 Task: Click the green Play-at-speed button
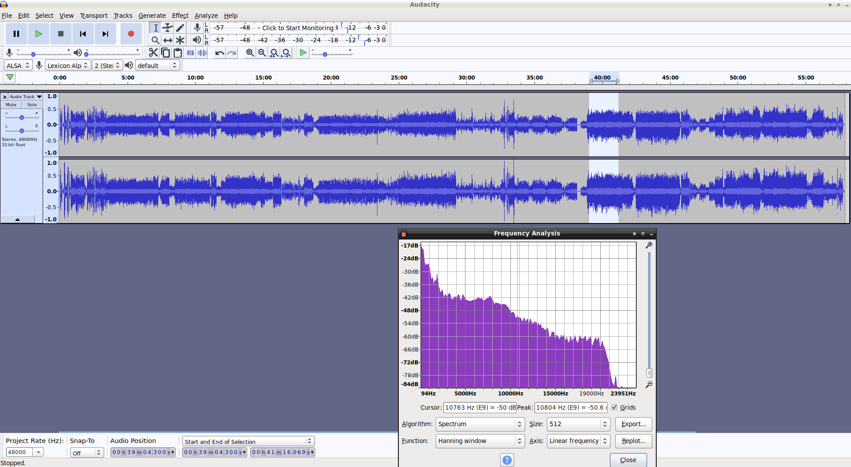tap(303, 53)
